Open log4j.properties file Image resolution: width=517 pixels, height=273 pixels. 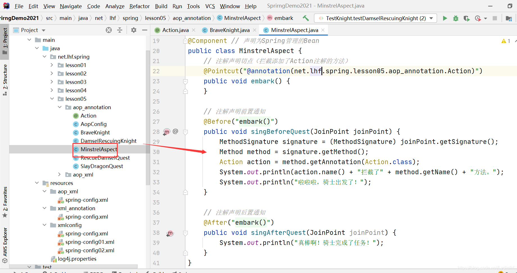coord(77,259)
